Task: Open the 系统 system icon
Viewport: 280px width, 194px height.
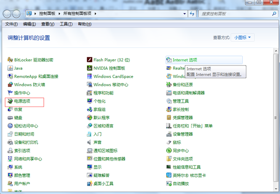Action: pos(10,167)
